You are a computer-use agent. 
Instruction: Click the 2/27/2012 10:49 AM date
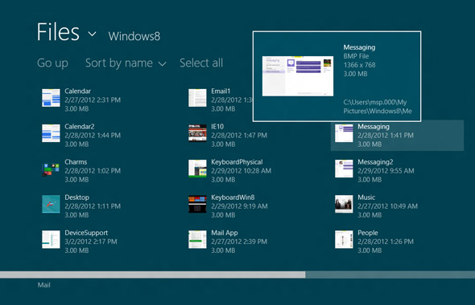click(x=387, y=206)
